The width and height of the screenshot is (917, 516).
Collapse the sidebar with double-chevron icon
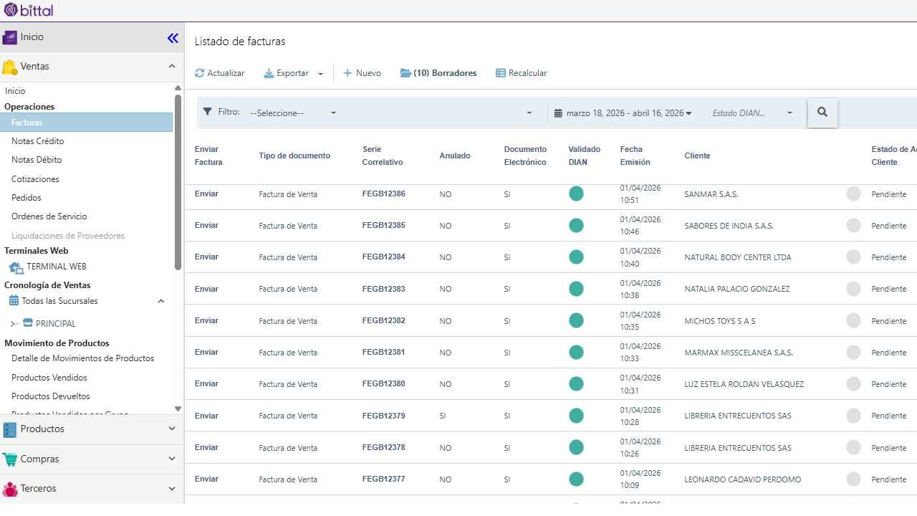point(173,38)
